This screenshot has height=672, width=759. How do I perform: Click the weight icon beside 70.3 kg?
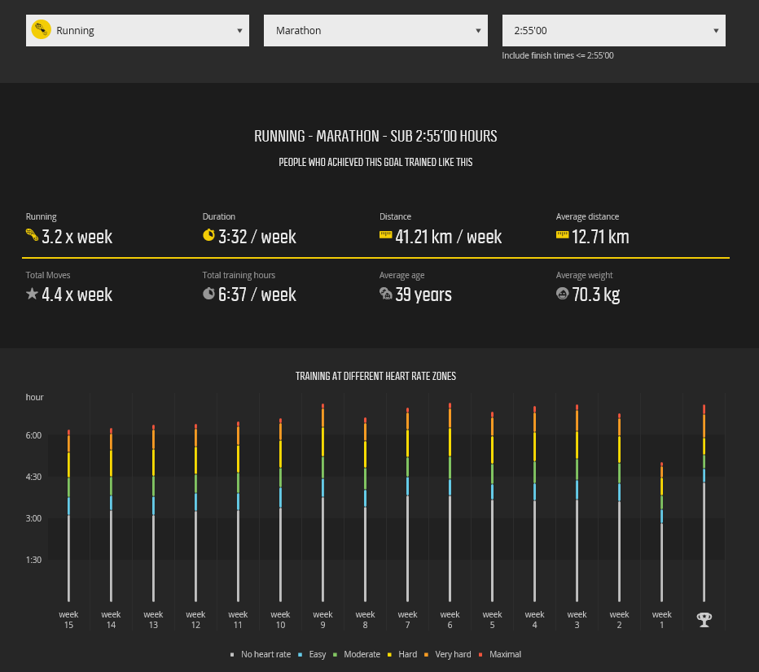point(563,294)
